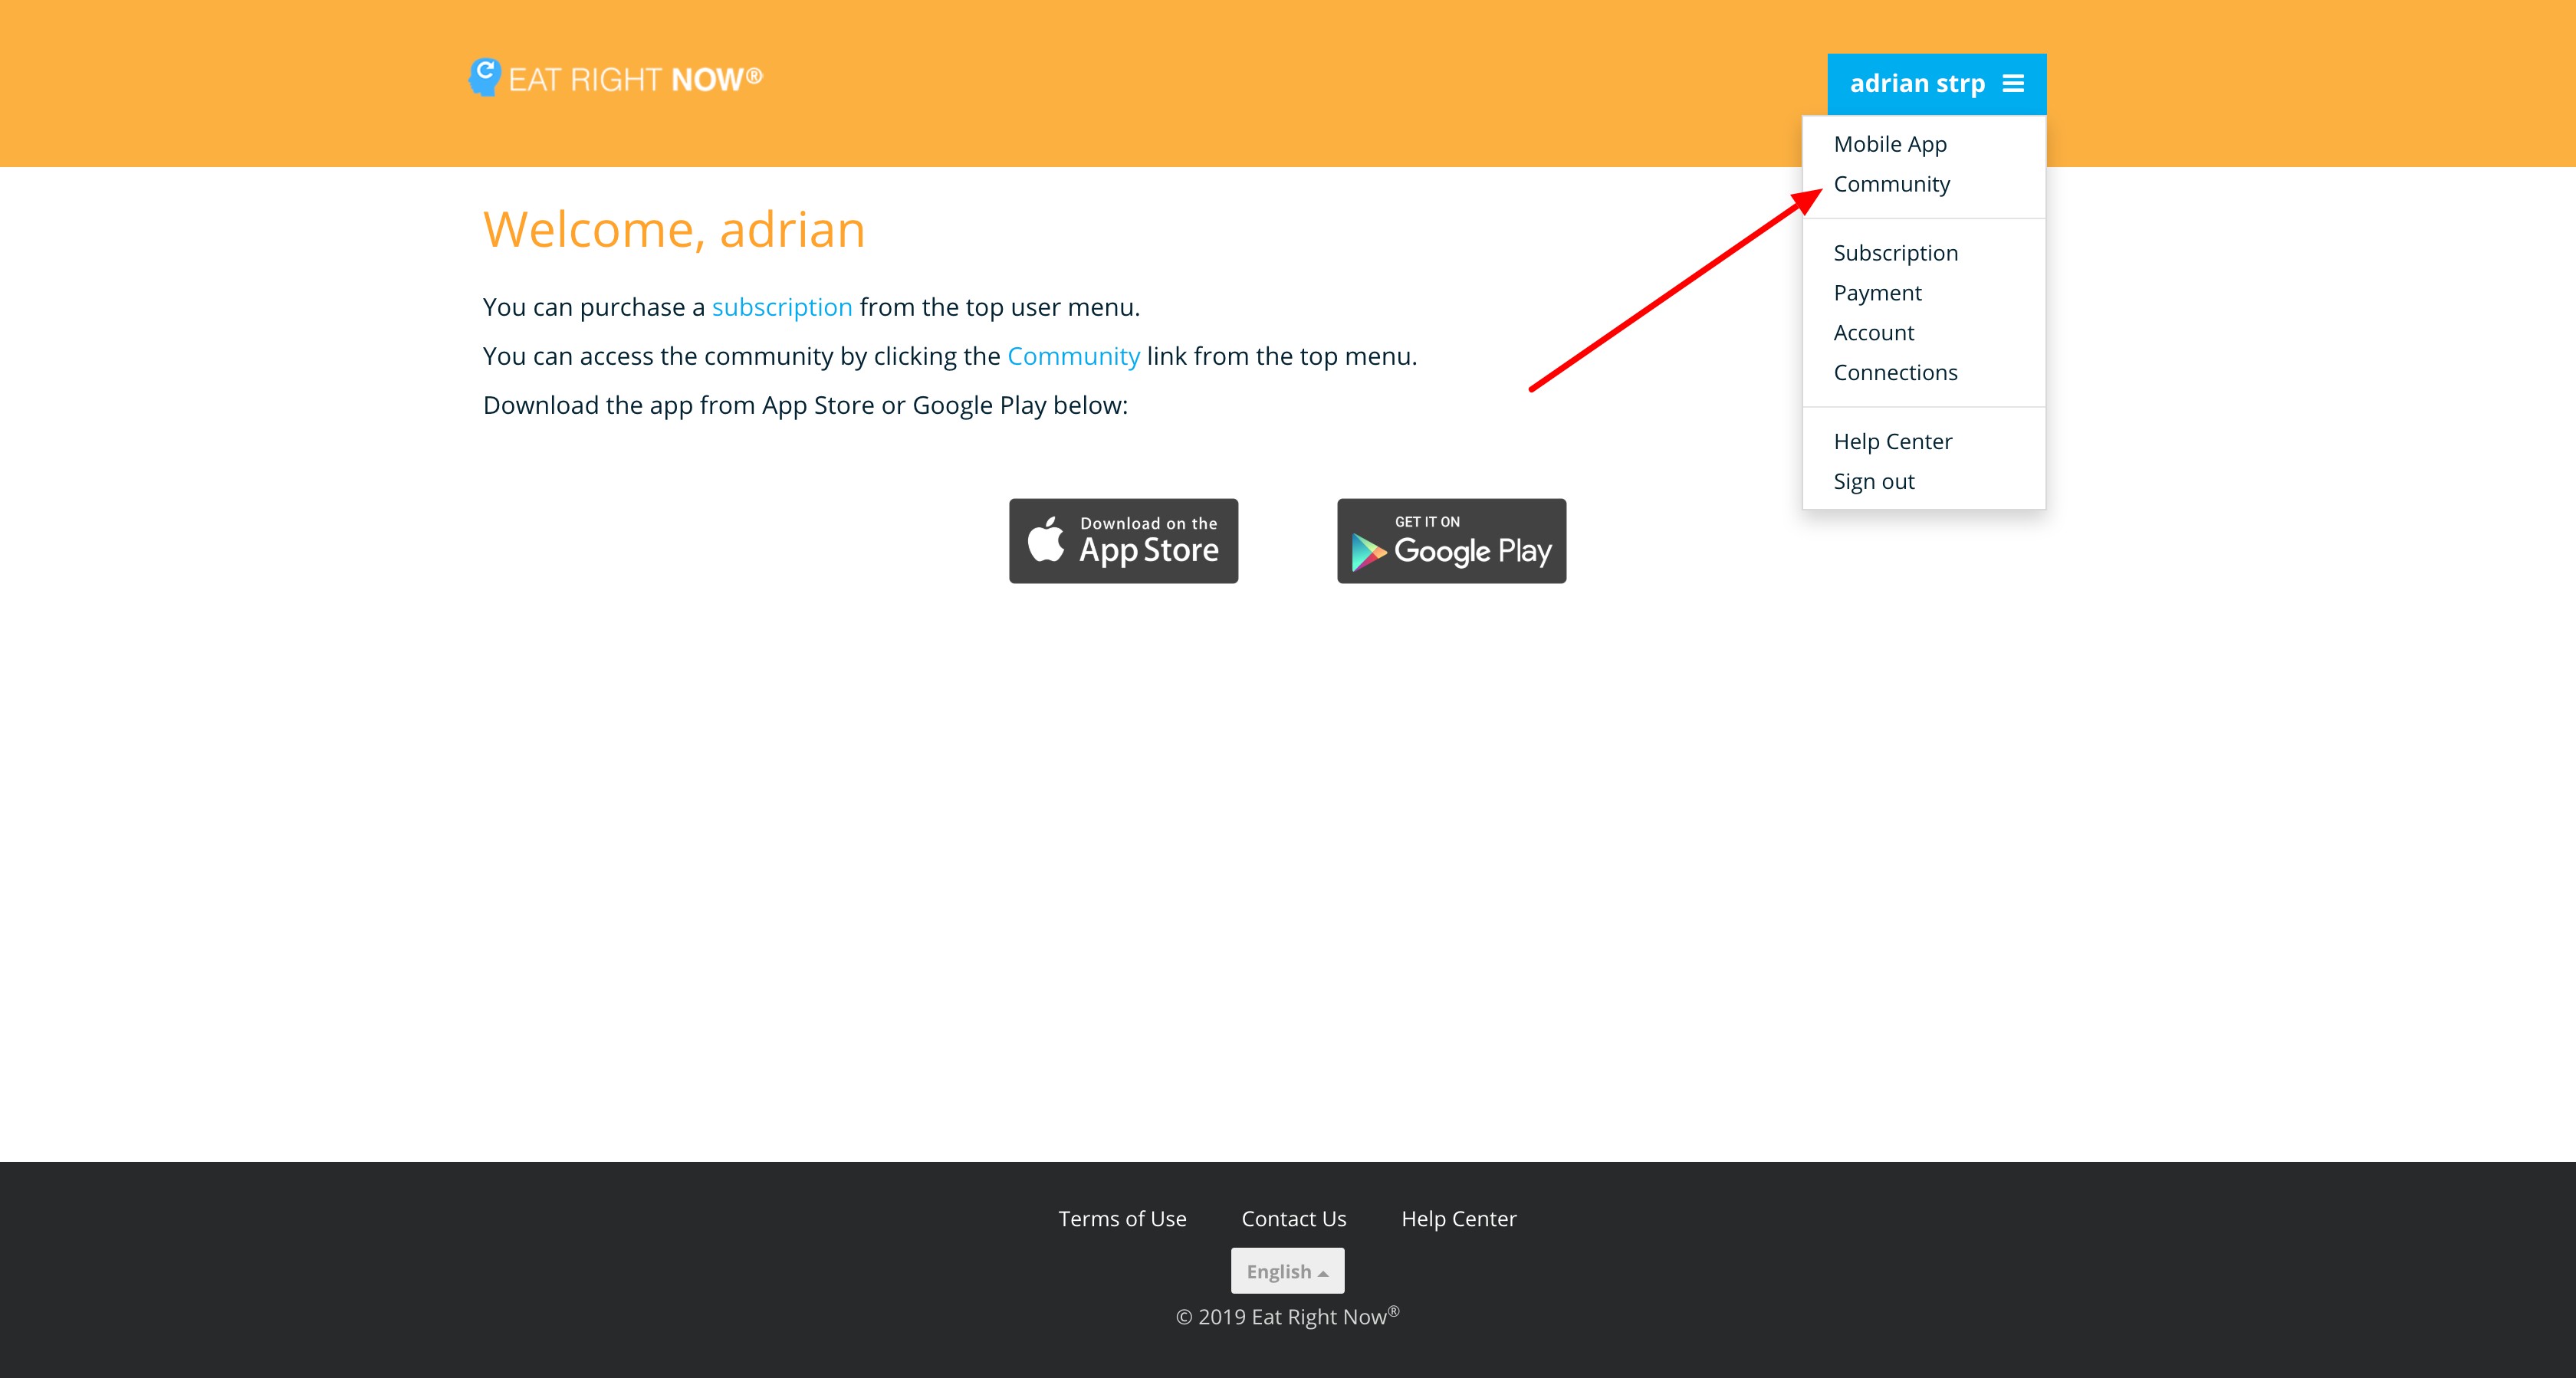Open the footer Help Center link

pyautogui.click(x=1458, y=1219)
